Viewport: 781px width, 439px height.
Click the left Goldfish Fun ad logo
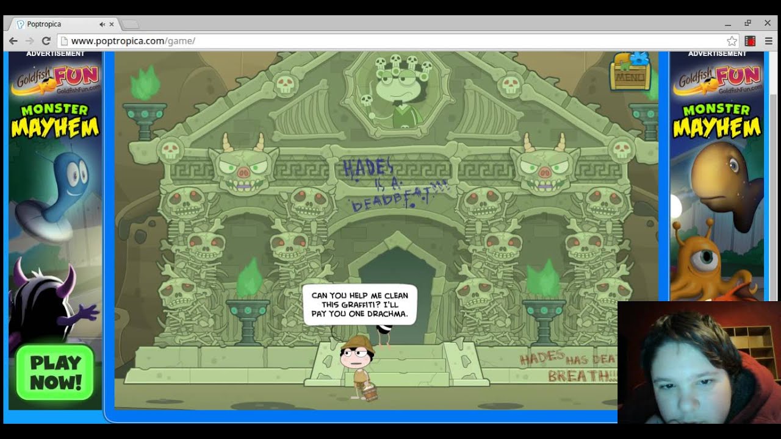[56, 79]
